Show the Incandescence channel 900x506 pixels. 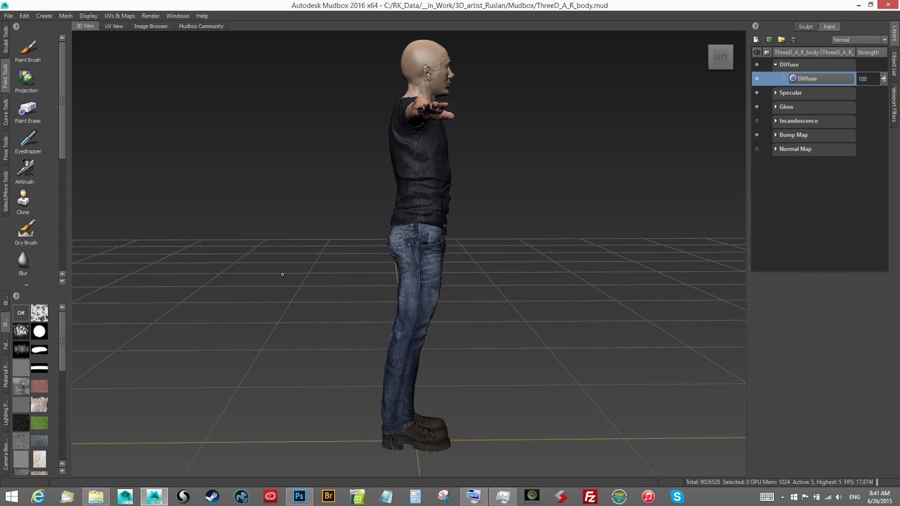point(757,121)
